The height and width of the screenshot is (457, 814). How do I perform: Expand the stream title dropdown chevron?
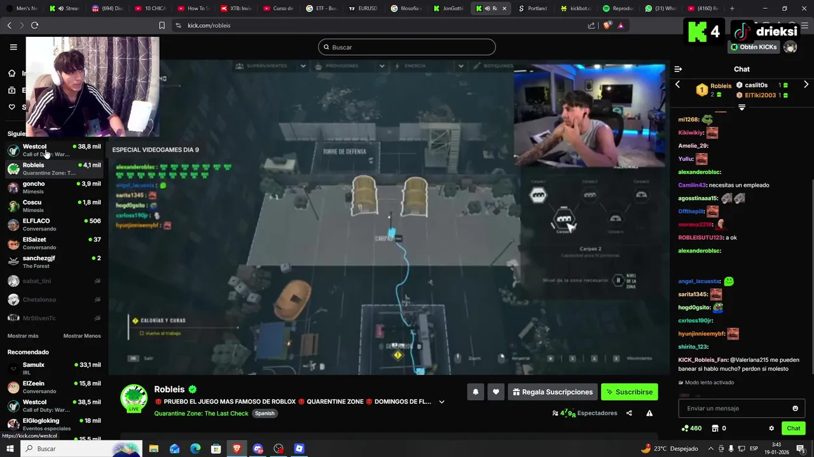point(441,402)
